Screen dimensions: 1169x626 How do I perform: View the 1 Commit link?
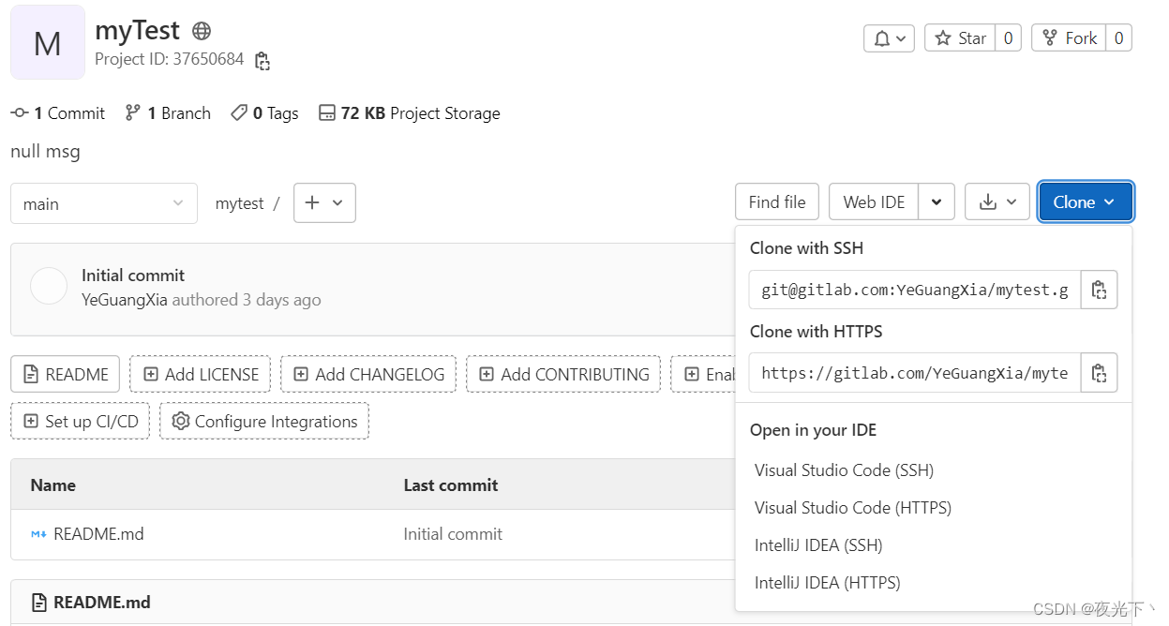point(58,113)
